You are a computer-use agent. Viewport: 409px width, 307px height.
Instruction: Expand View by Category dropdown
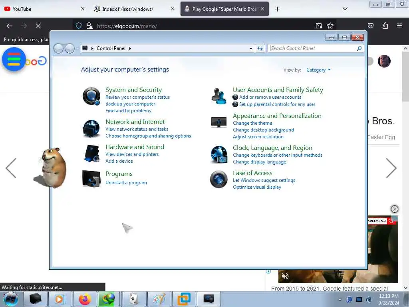318,70
